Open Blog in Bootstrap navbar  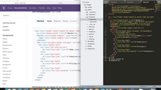[60, 8]
